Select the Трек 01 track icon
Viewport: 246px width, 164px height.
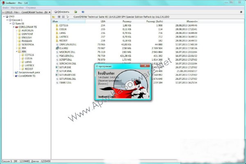click(x=13, y=23)
